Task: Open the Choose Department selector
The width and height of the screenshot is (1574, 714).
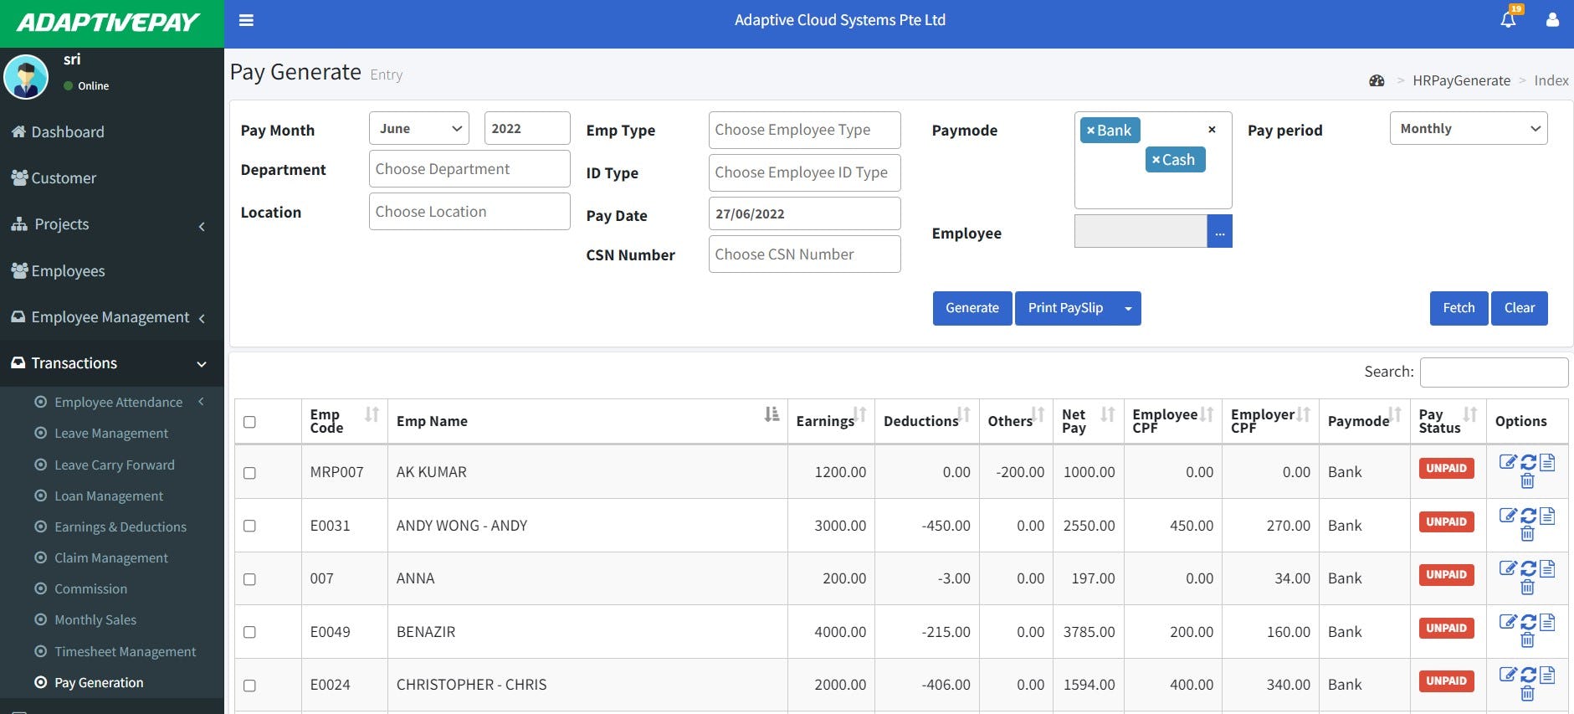Action: (469, 169)
